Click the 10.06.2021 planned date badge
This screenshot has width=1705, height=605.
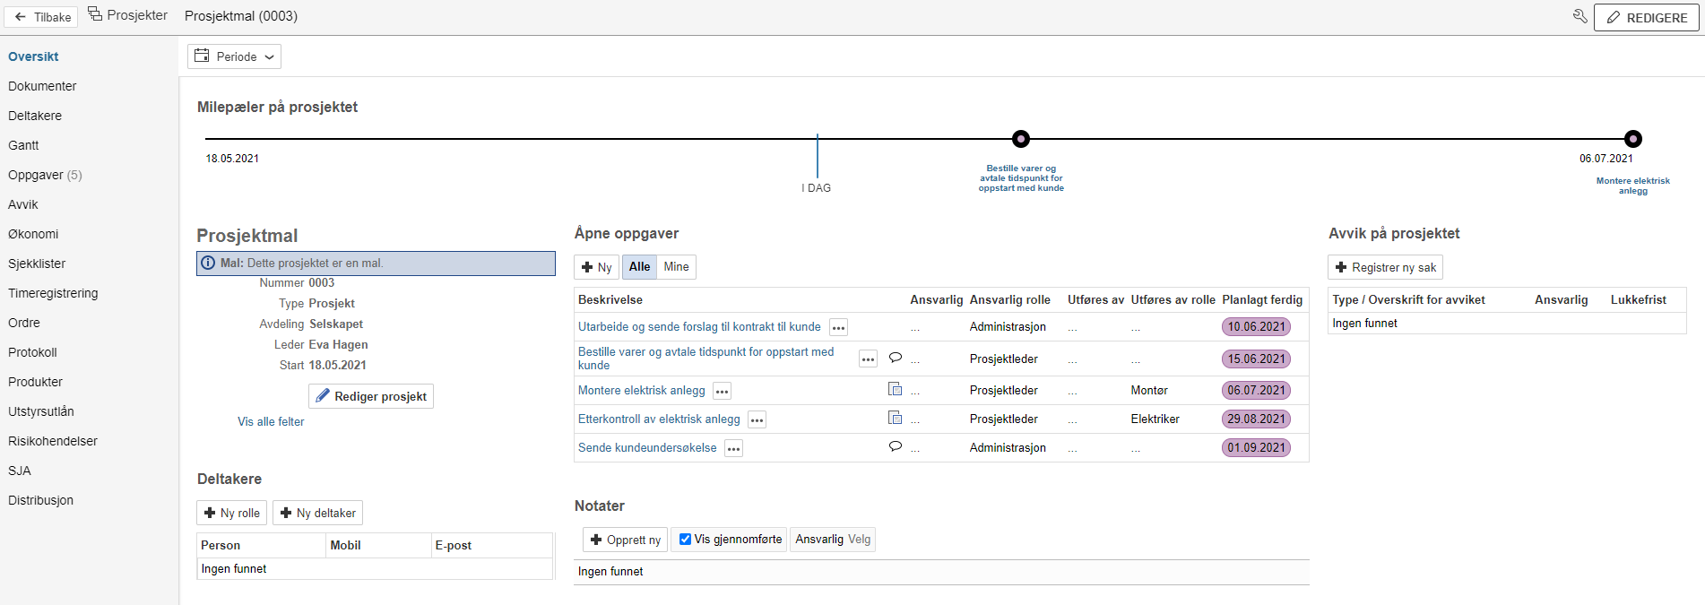click(x=1256, y=327)
